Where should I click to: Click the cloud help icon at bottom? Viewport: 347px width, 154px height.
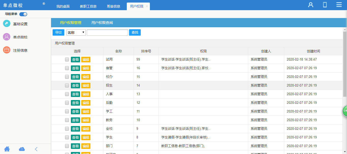tap(22, 149)
